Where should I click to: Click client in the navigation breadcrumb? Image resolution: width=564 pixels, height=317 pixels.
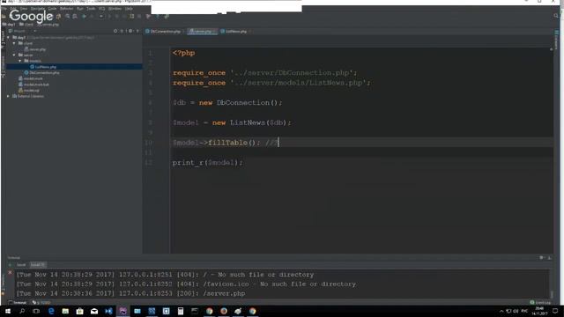click(x=26, y=25)
